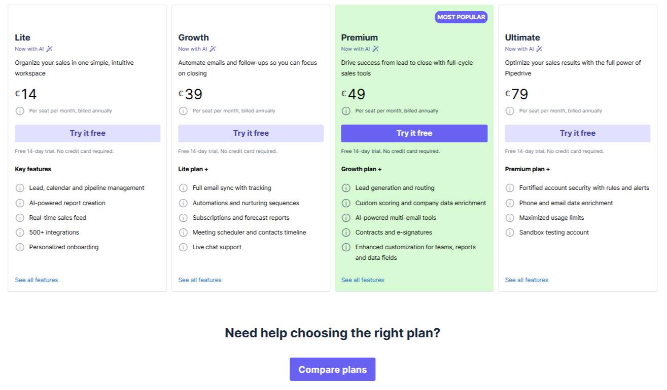
Task: Click the AI sparkle icon on the Lite plan
Action: pos(48,49)
